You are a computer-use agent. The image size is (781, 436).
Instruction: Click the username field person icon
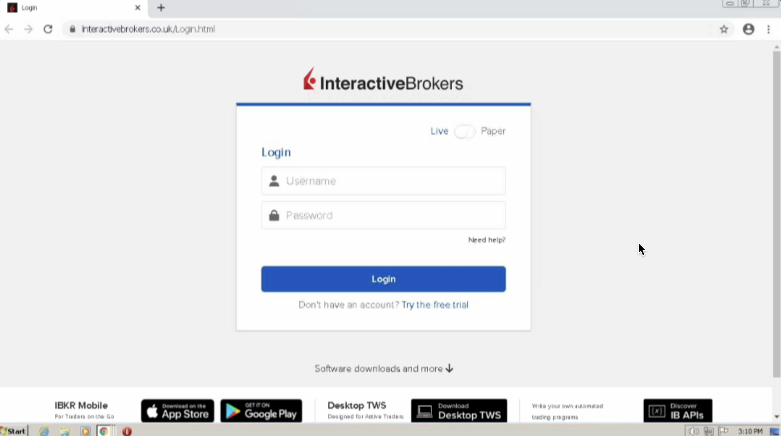(x=274, y=181)
